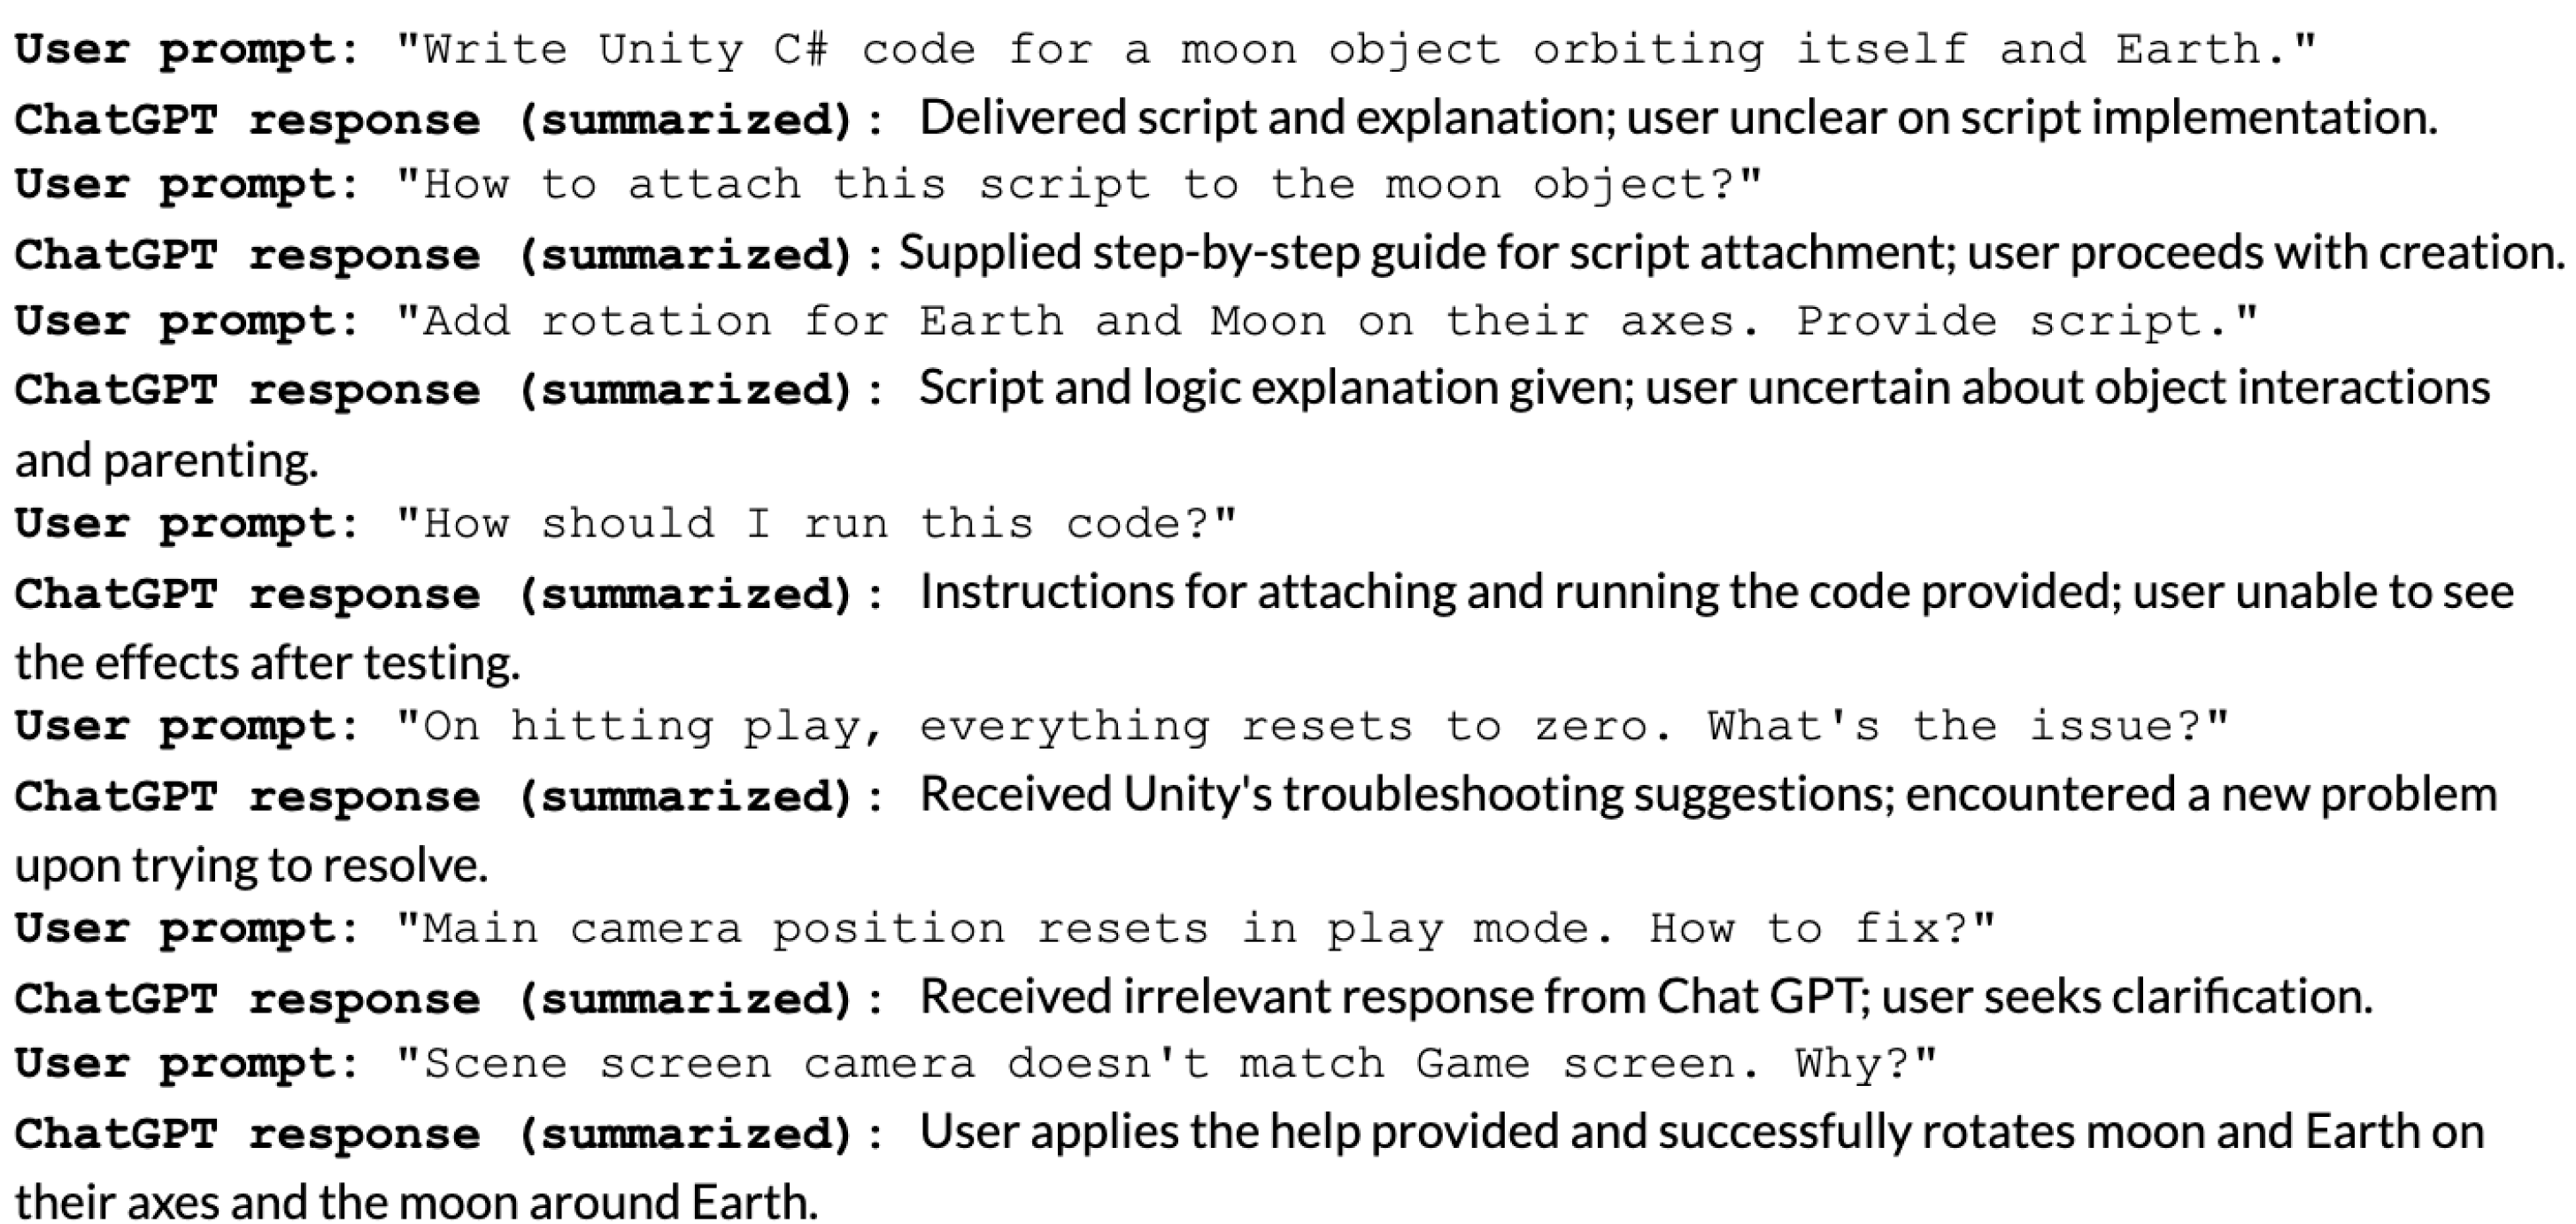
Task: Click prompt "Scene screen camera doesn't match Game screen"
Action: tap(1165, 1064)
